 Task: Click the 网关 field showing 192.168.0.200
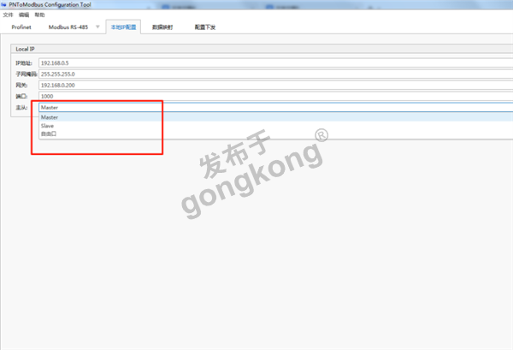tap(276, 85)
